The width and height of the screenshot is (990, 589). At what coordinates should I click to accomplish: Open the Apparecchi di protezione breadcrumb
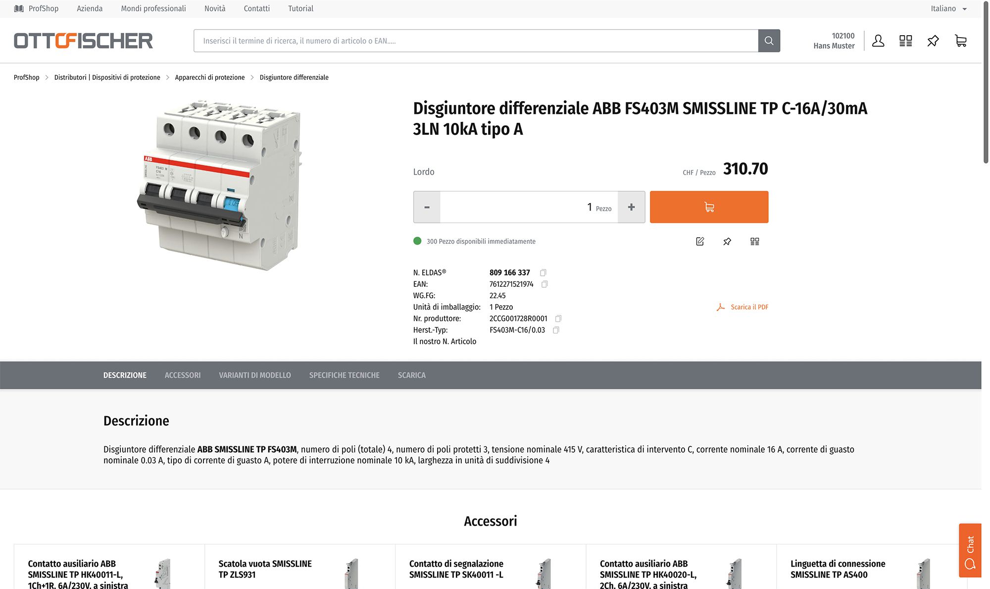(210, 77)
